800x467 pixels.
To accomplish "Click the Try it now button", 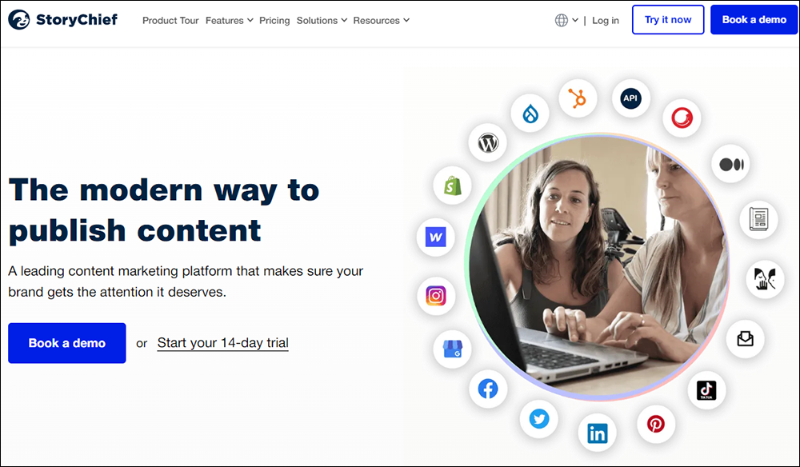I will (668, 20).
